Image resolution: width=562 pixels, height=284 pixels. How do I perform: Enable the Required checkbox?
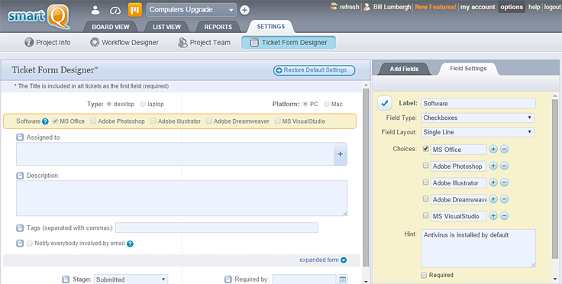[424, 275]
